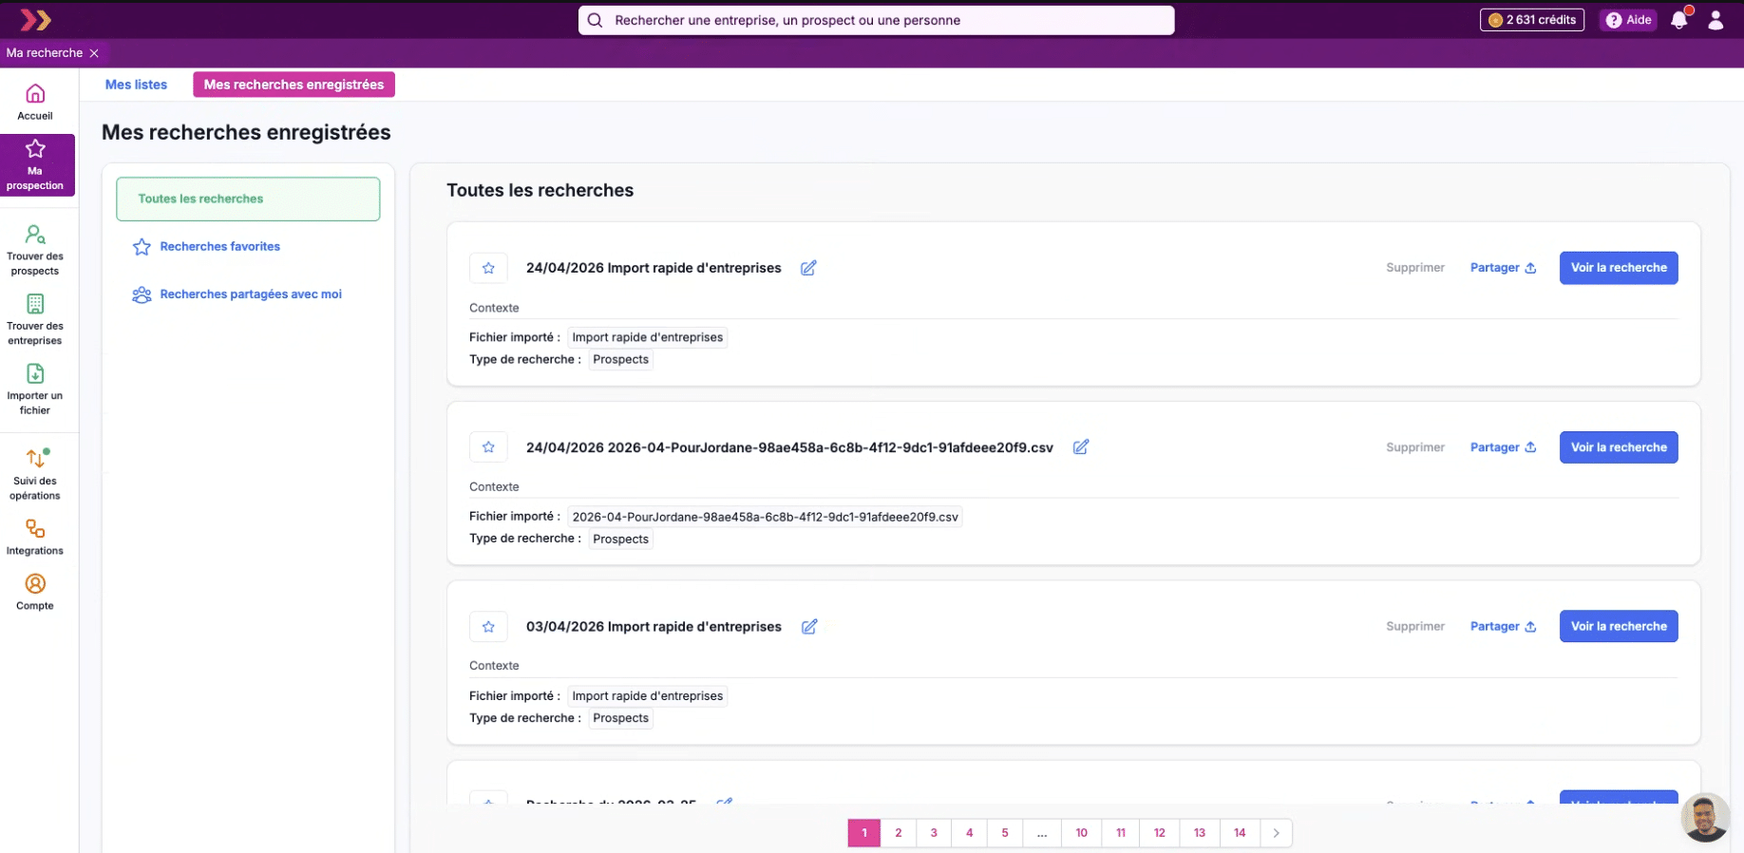Delete the 03/04/2026 Import rapide d'entreprises search
This screenshot has width=1744, height=853.
click(1415, 626)
